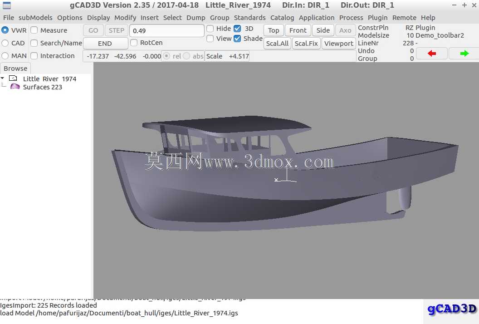Open the Dump menu
This screenshot has width=479, height=324.
(x=196, y=18)
